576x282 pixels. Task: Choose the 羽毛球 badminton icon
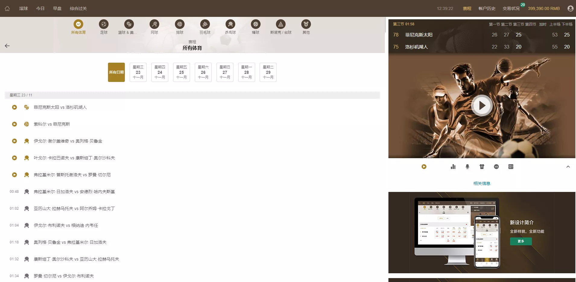[205, 24]
